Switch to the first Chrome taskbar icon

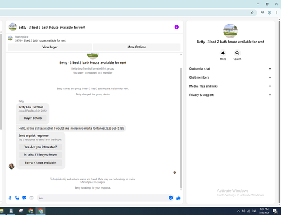pos(30,211)
